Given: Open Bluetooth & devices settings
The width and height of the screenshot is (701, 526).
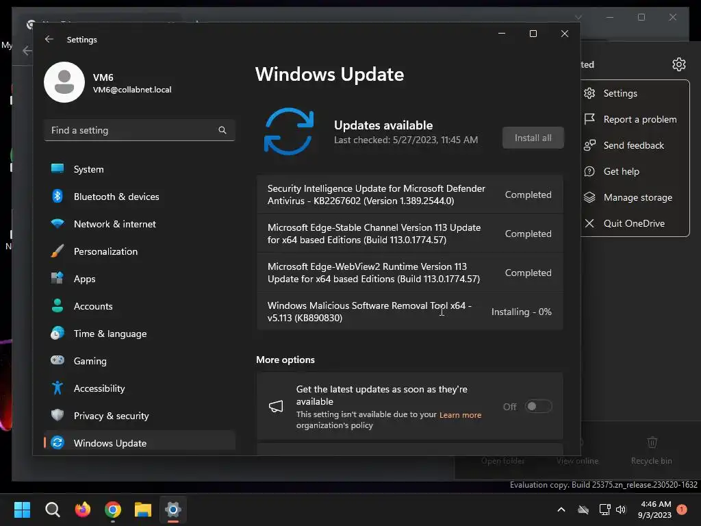Looking at the screenshot, I should (140, 197).
